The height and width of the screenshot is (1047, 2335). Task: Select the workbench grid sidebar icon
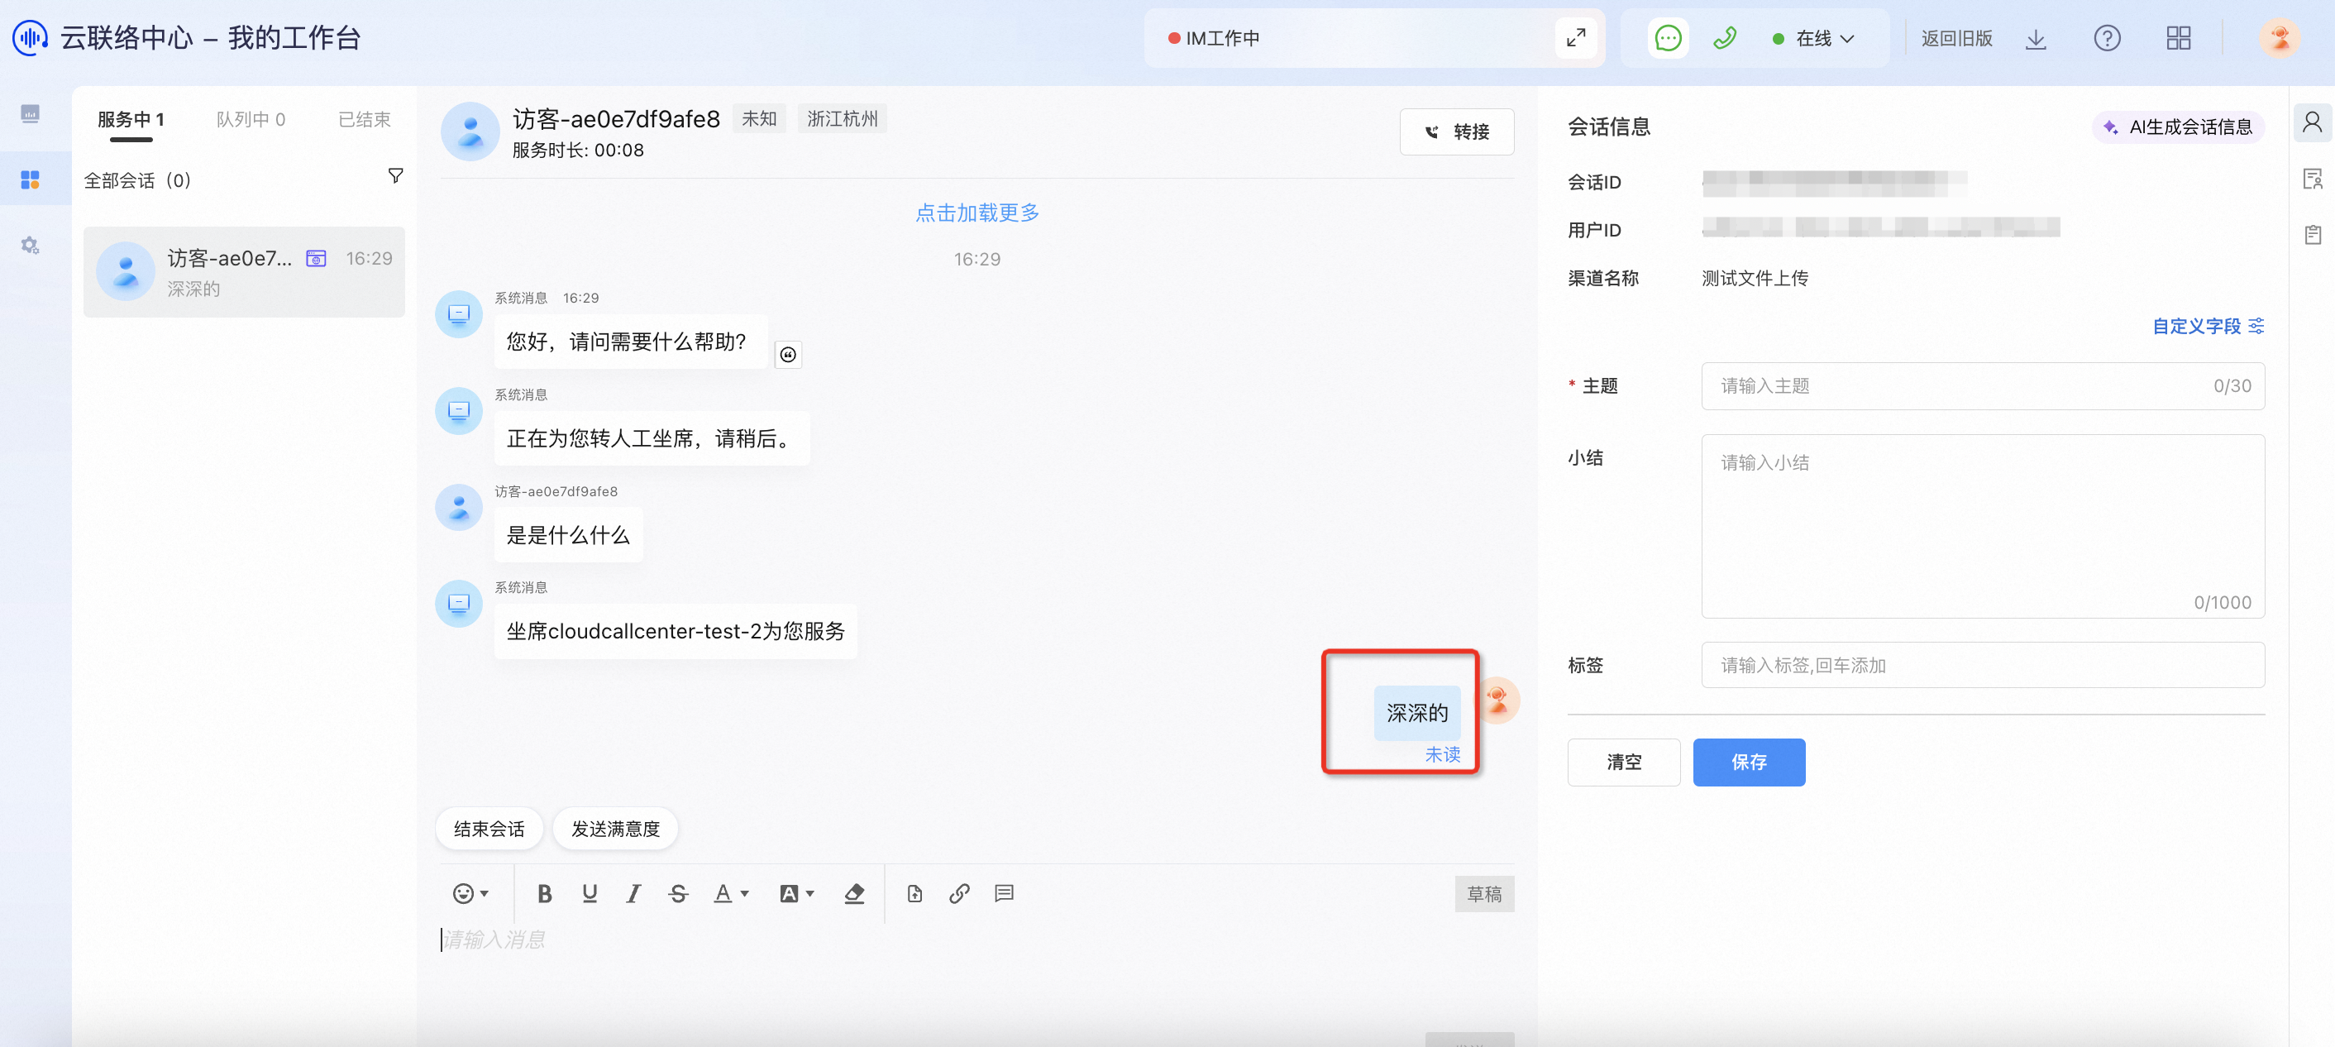30,179
